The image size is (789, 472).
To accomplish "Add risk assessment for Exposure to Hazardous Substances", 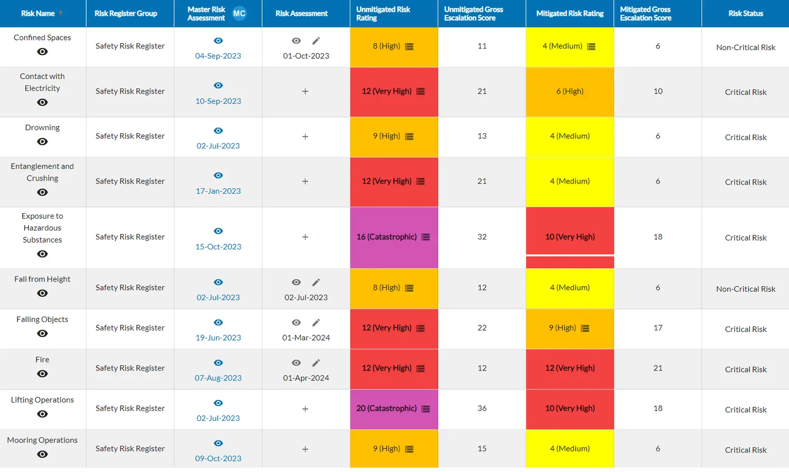I will [x=305, y=237].
